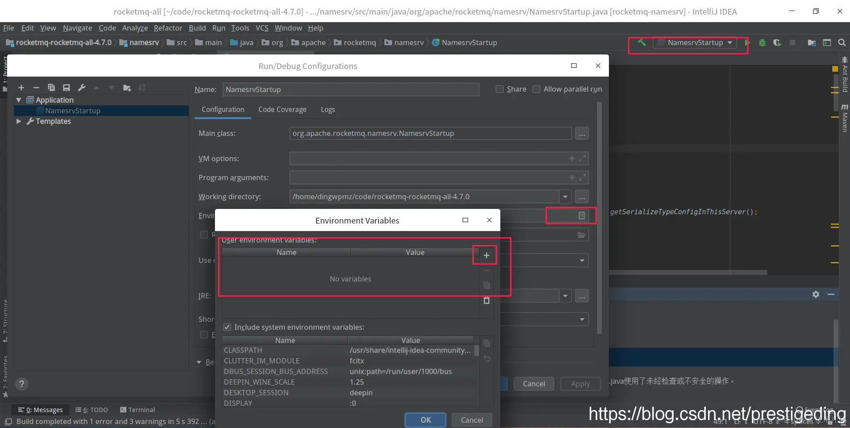Screen dimensions: 850x428
Task: Expand the Templates tree node
Action: point(19,121)
